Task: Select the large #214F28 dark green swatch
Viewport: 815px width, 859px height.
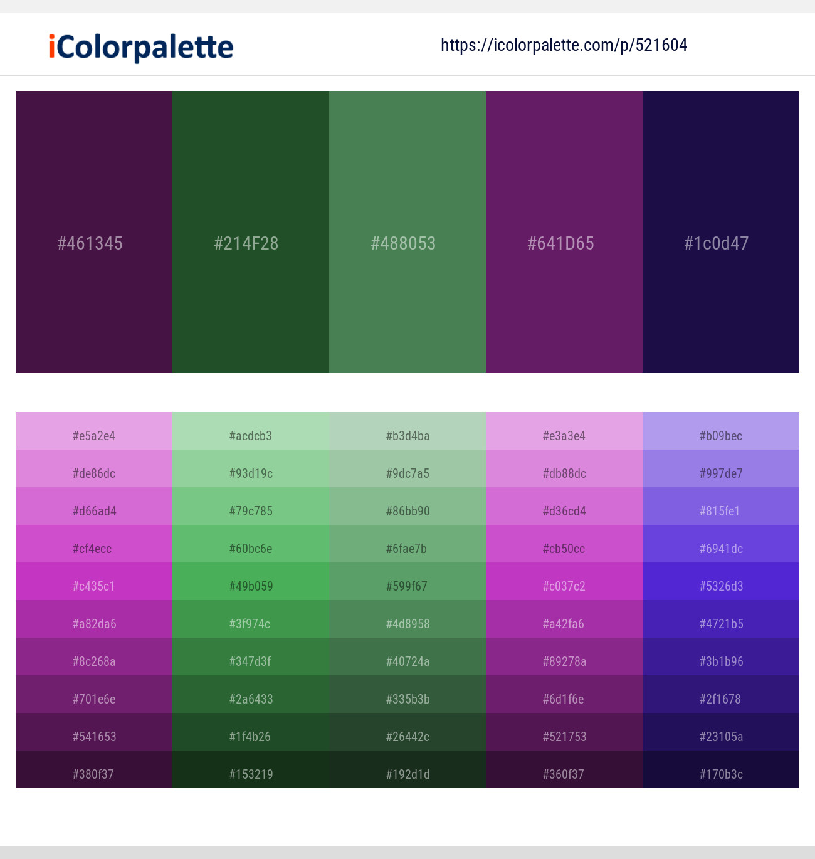Action: pyautogui.click(x=251, y=232)
